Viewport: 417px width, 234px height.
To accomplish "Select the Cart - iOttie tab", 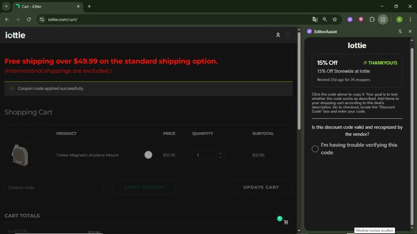I will [48, 6].
